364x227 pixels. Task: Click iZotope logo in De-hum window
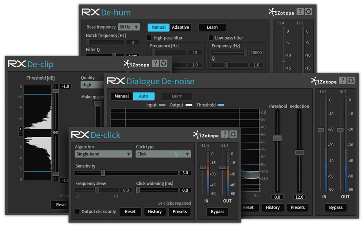click(281, 12)
